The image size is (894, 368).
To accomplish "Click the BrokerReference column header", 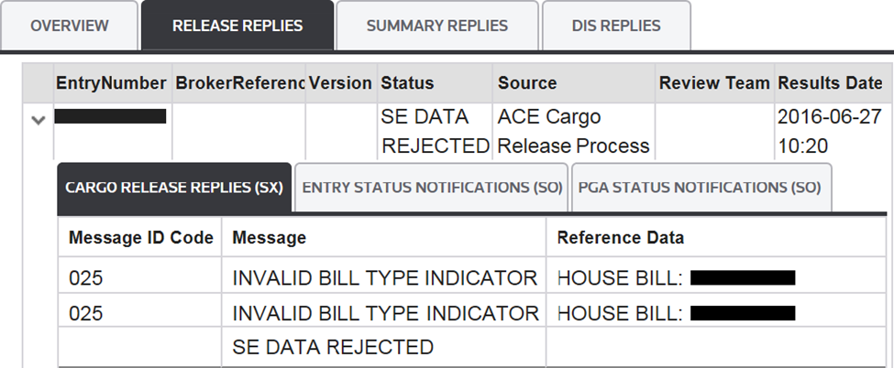I will coord(239,83).
